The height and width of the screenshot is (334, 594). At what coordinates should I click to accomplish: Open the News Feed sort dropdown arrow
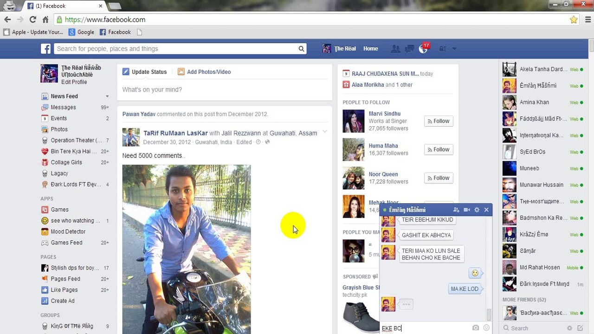107,96
